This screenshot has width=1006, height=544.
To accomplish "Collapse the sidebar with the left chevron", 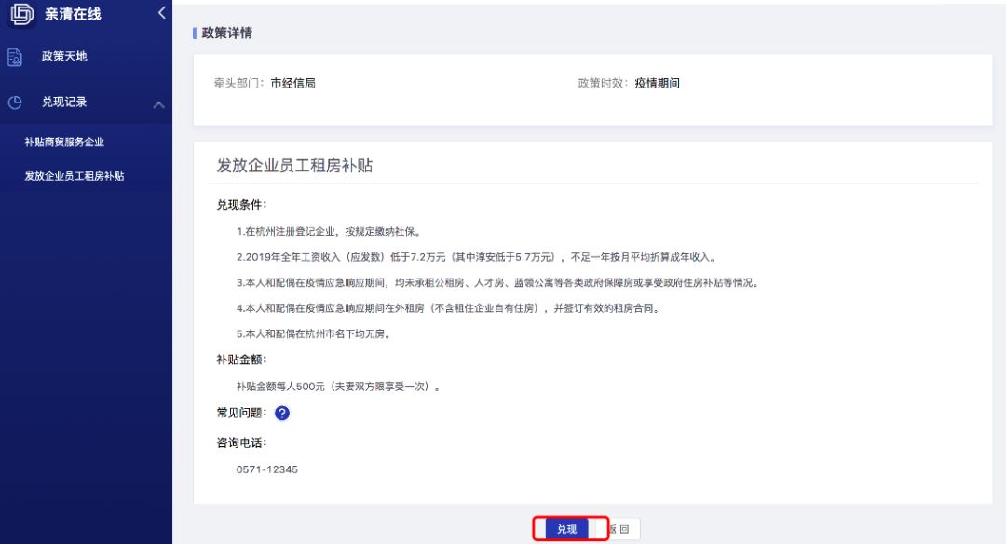I will point(161,12).
